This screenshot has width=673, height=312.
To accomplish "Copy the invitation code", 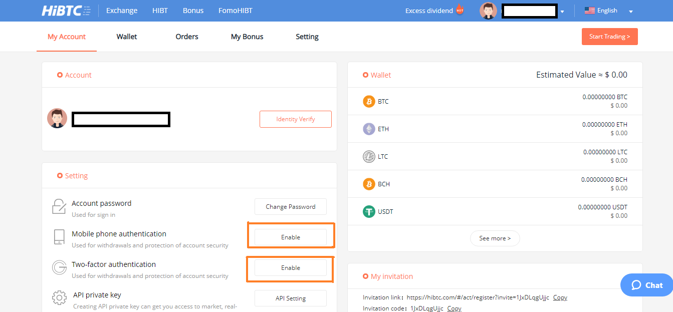I will point(455,308).
